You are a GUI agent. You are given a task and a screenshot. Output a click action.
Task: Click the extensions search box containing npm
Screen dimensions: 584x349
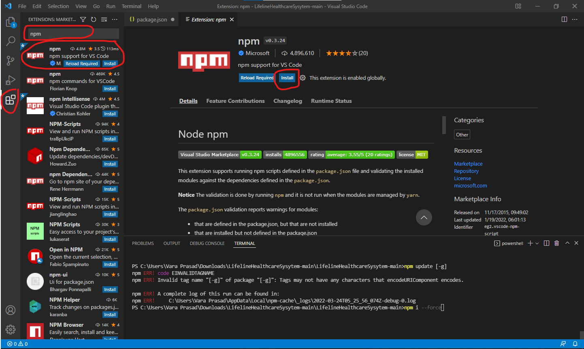(x=73, y=34)
